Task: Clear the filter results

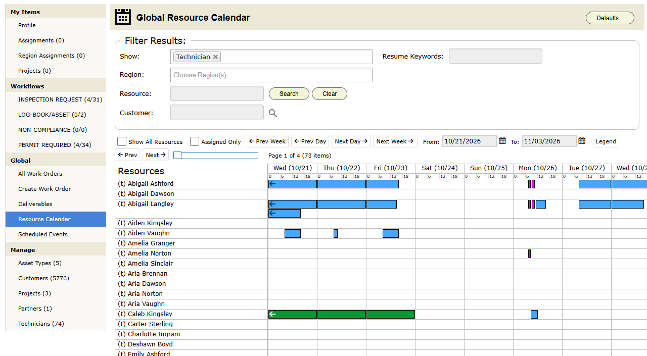Action: [x=330, y=94]
